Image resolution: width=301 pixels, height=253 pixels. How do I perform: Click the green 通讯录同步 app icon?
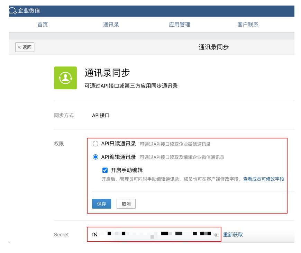coord(65,78)
